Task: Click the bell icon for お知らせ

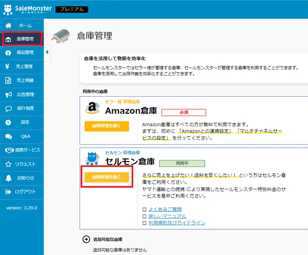Action: pos(8,178)
